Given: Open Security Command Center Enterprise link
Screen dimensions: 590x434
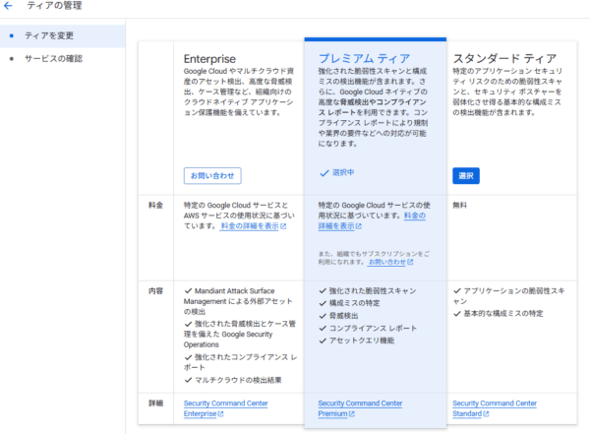Looking at the screenshot, I should pyautogui.click(x=225, y=408).
